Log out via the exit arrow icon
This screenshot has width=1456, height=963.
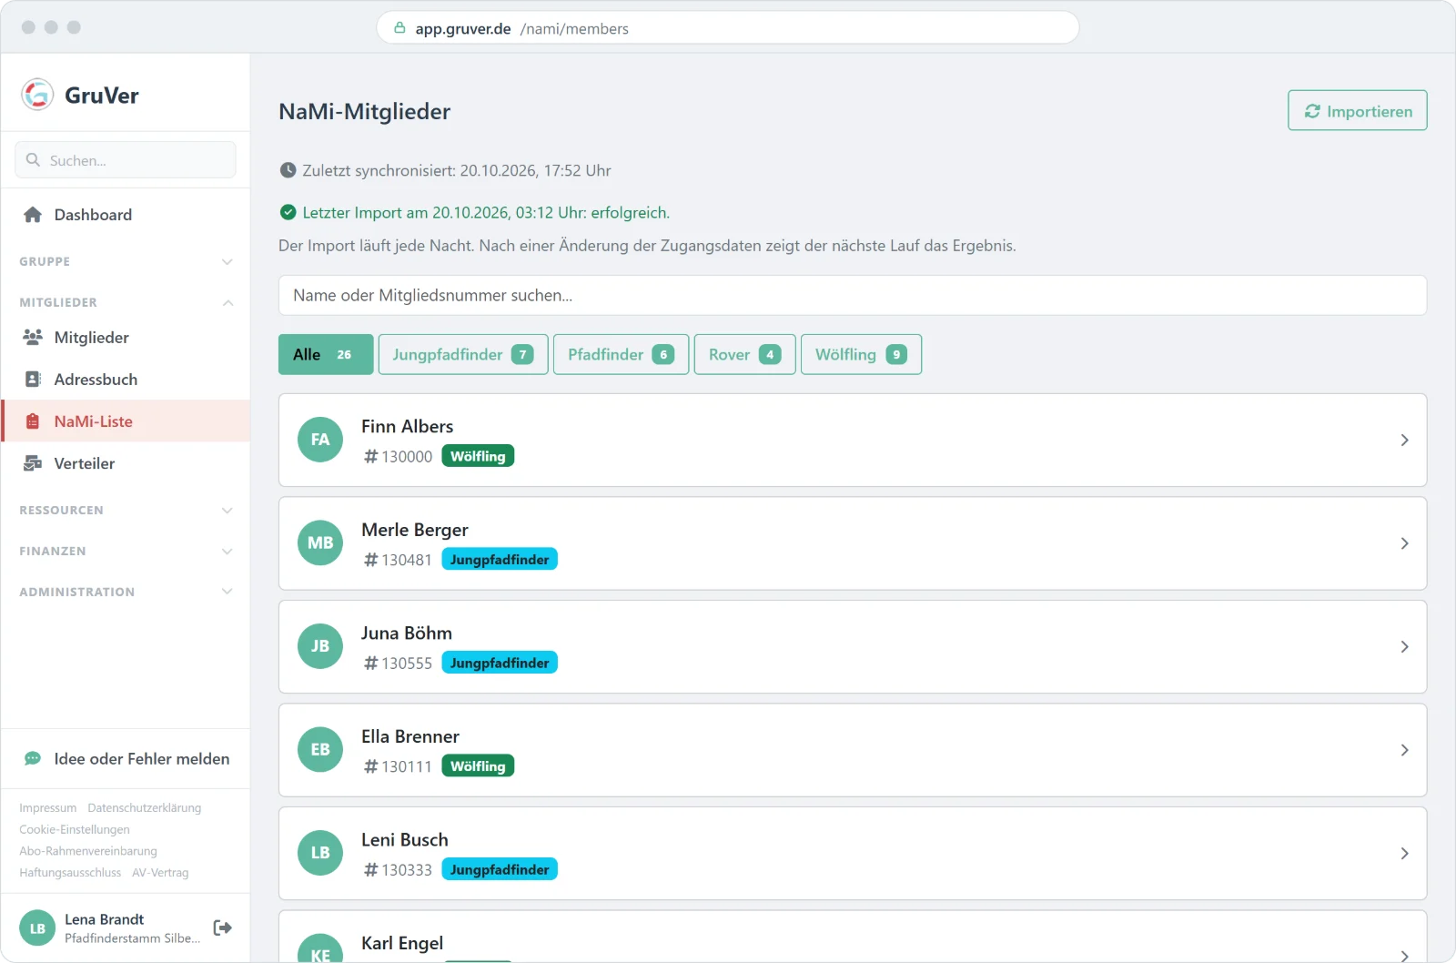point(223,928)
